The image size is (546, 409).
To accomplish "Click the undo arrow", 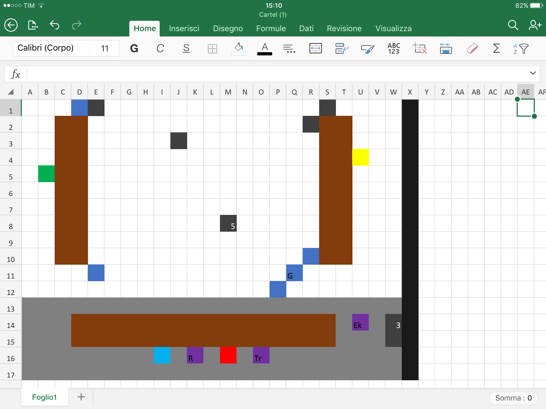I will tap(54, 25).
